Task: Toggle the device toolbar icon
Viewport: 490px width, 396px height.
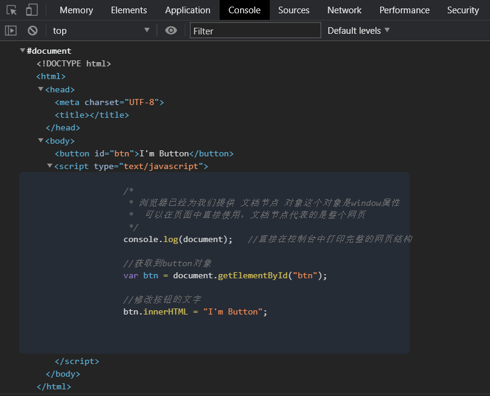Action: point(31,10)
